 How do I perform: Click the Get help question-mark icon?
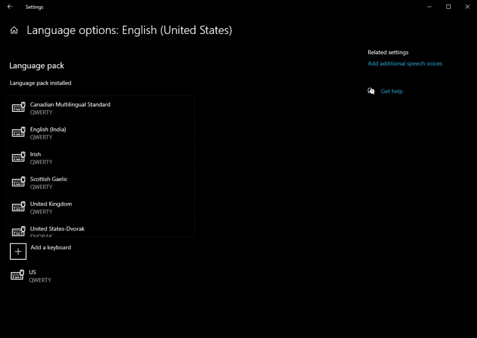click(371, 91)
